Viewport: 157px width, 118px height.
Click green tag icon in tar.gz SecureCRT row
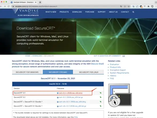(100, 97)
